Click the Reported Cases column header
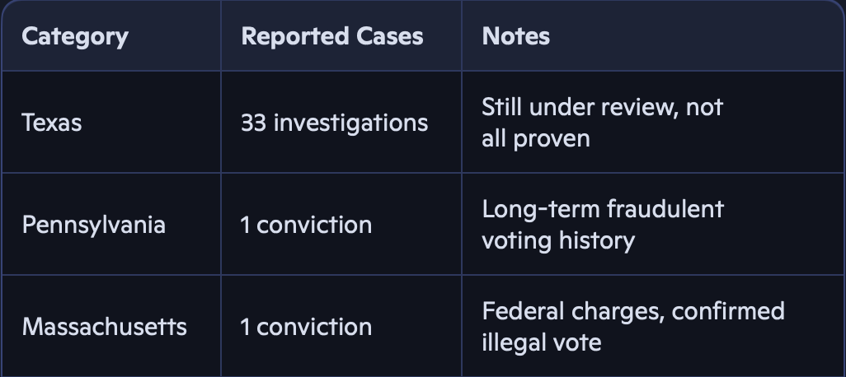The image size is (846, 377). (332, 37)
